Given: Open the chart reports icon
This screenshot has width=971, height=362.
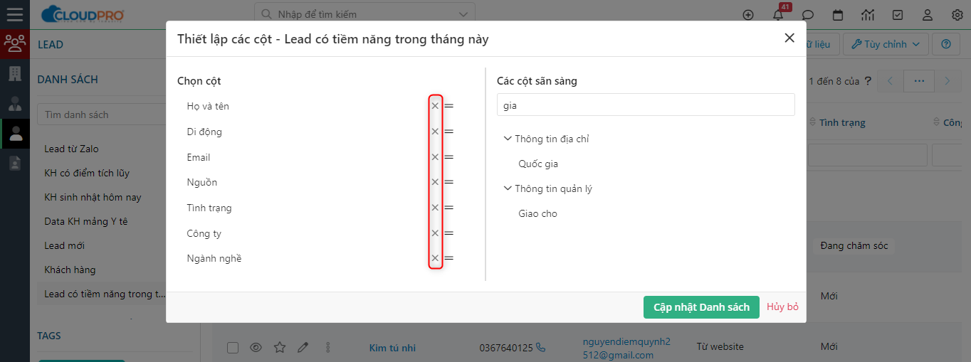Looking at the screenshot, I should pos(868,14).
